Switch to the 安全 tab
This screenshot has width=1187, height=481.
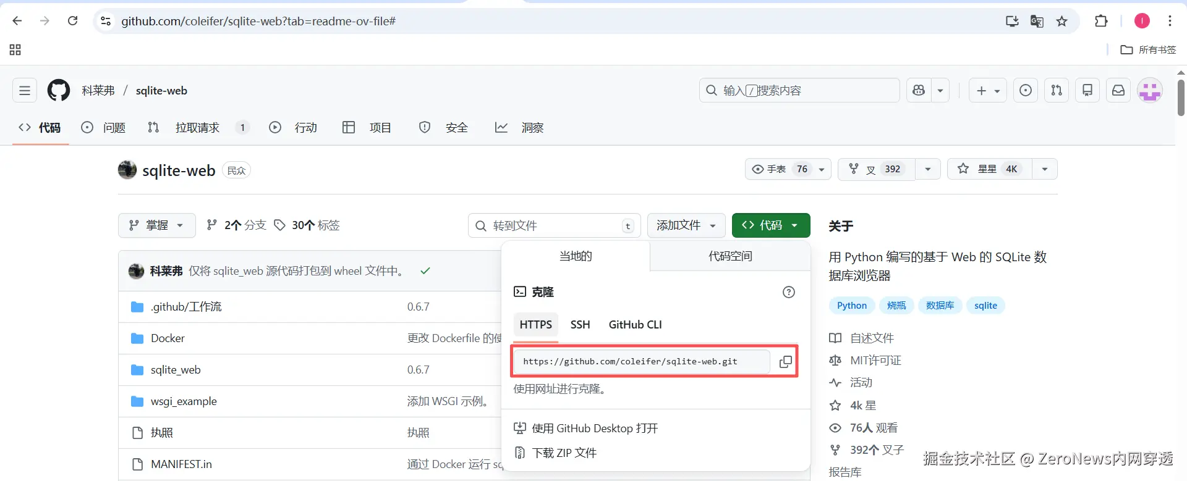pyautogui.click(x=444, y=128)
